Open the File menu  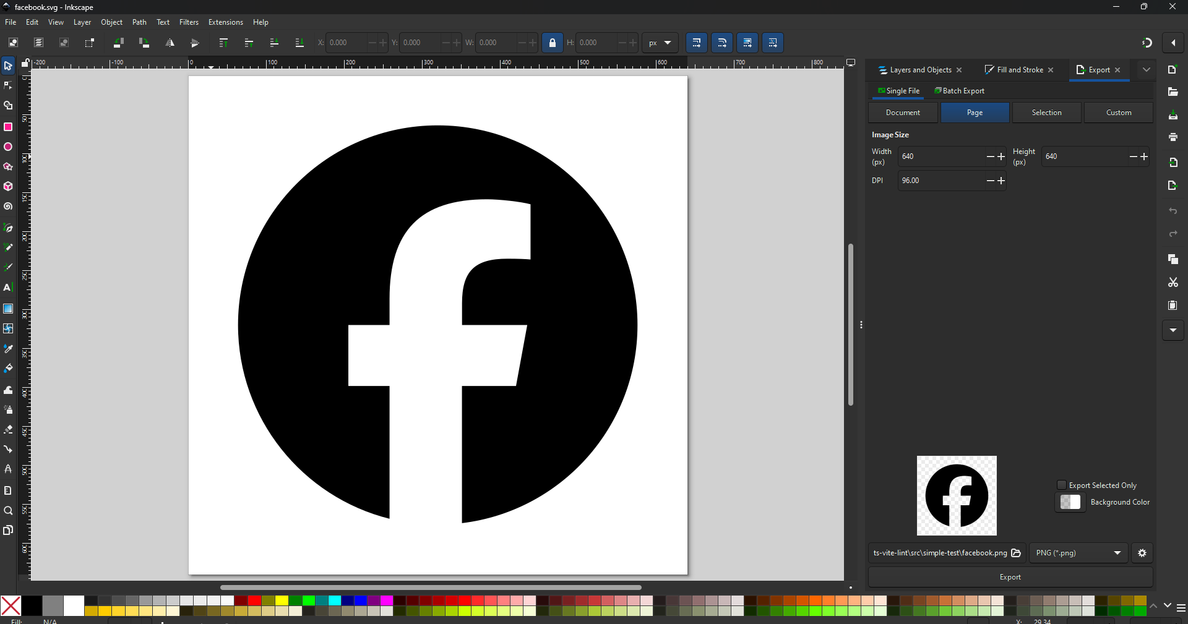click(x=11, y=22)
